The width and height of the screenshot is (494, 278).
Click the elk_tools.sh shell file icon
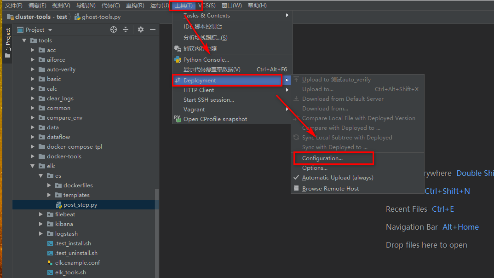50,272
